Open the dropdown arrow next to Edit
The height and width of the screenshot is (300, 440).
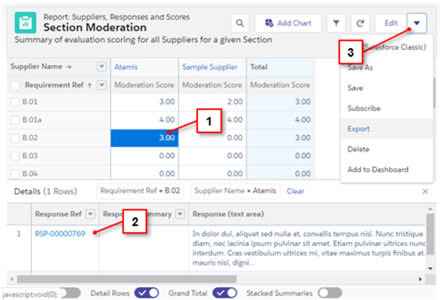417,23
